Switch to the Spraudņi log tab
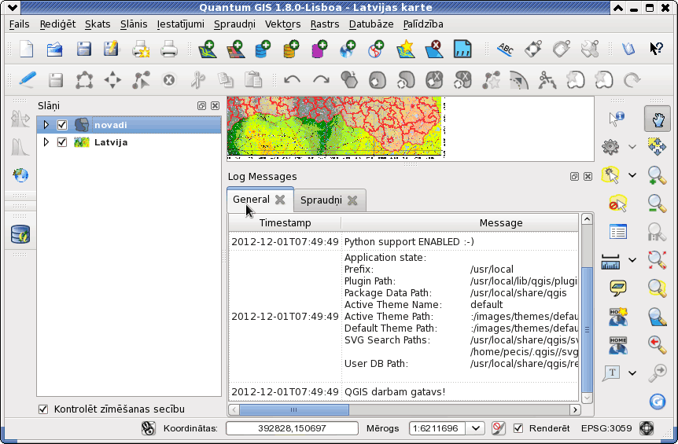 pyautogui.click(x=321, y=200)
